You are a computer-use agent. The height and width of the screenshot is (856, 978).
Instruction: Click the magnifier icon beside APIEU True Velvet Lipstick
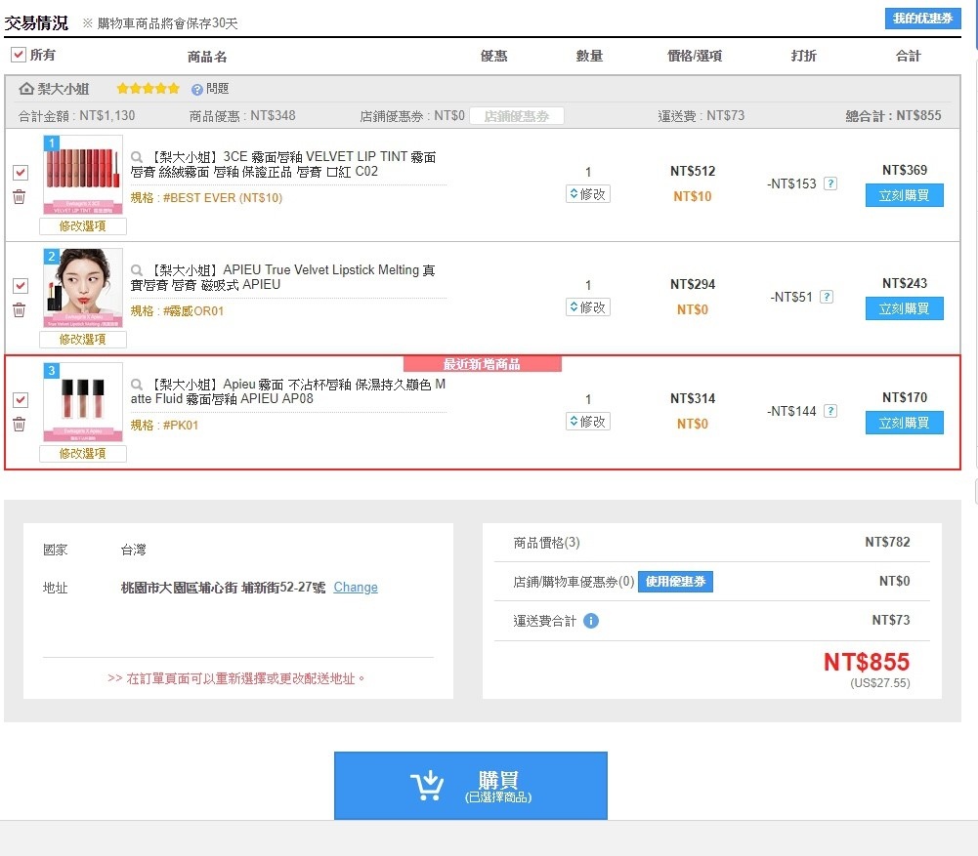click(137, 270)
